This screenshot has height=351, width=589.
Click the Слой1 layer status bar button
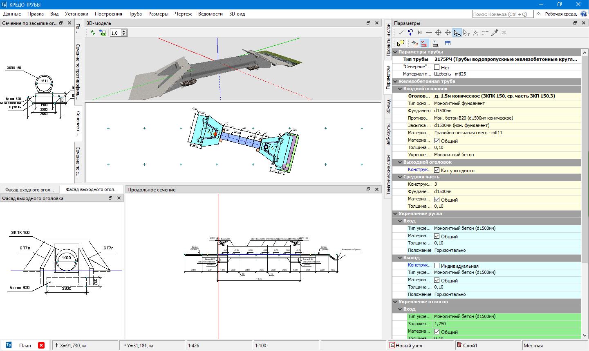(x=488, y=345)
